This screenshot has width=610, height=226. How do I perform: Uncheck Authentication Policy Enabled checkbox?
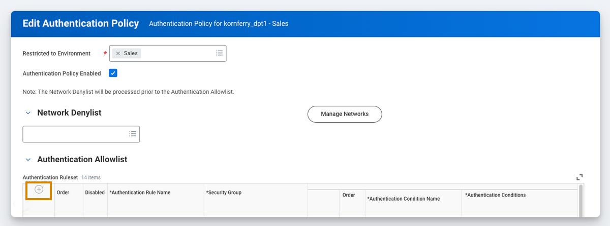pyautogui.click(x=113, y=73)
